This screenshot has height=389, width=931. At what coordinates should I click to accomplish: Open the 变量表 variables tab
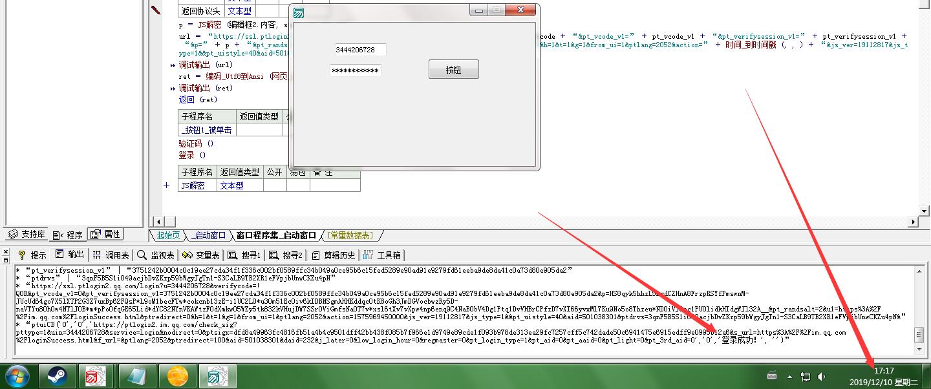pos(202,255)
